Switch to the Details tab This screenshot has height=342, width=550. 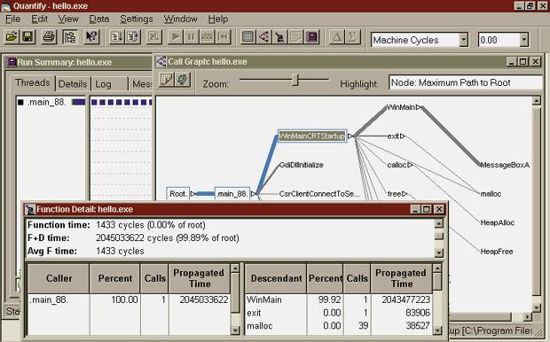pos(73,84)
